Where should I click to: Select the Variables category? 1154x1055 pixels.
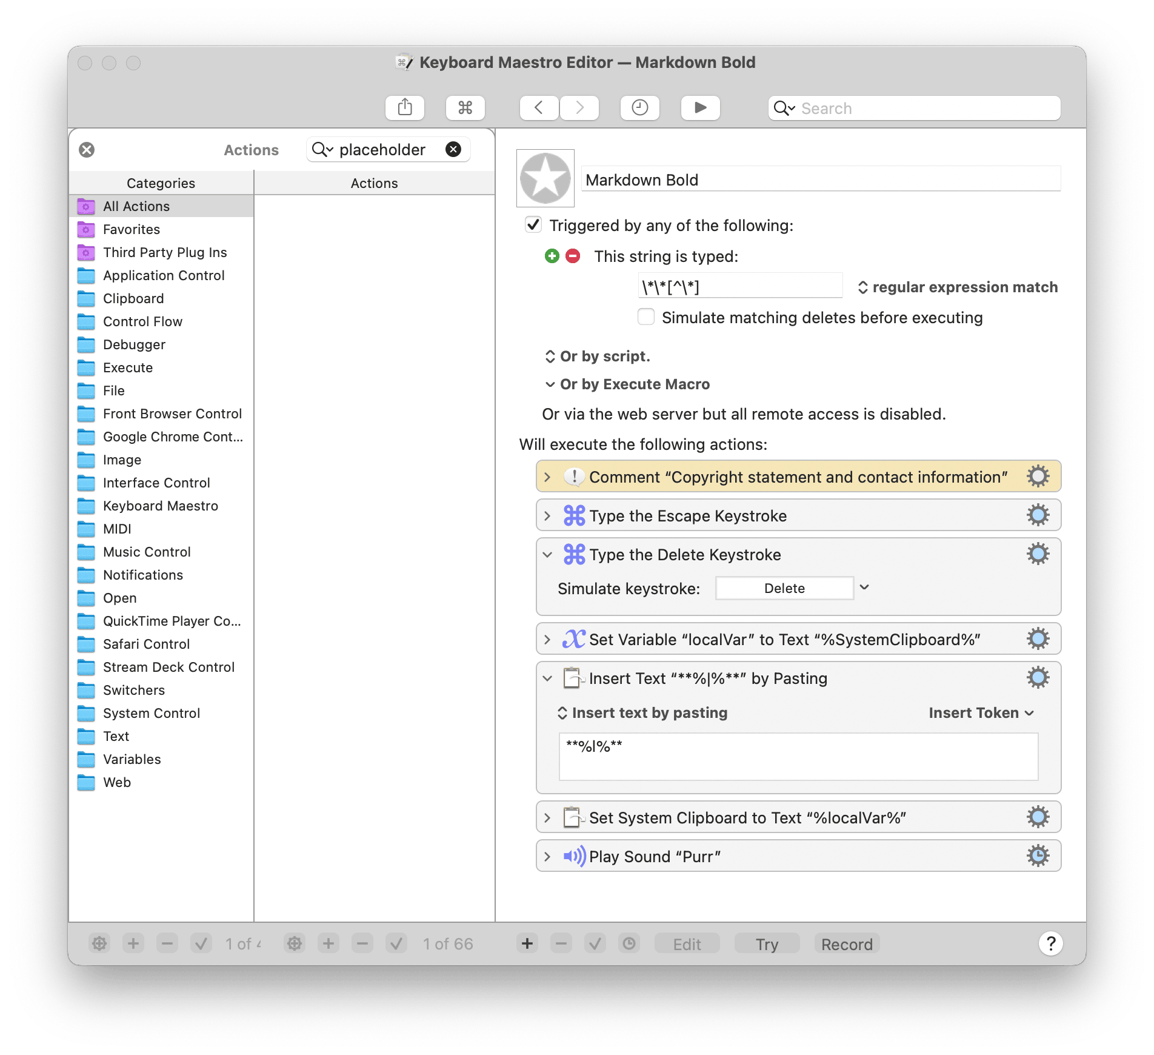pos(161,759)
